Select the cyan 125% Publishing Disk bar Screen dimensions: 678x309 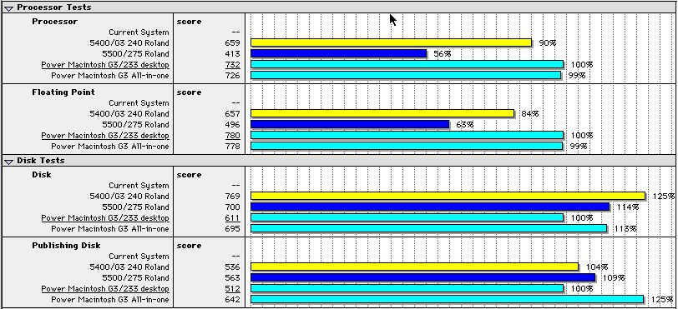[447, 300]
